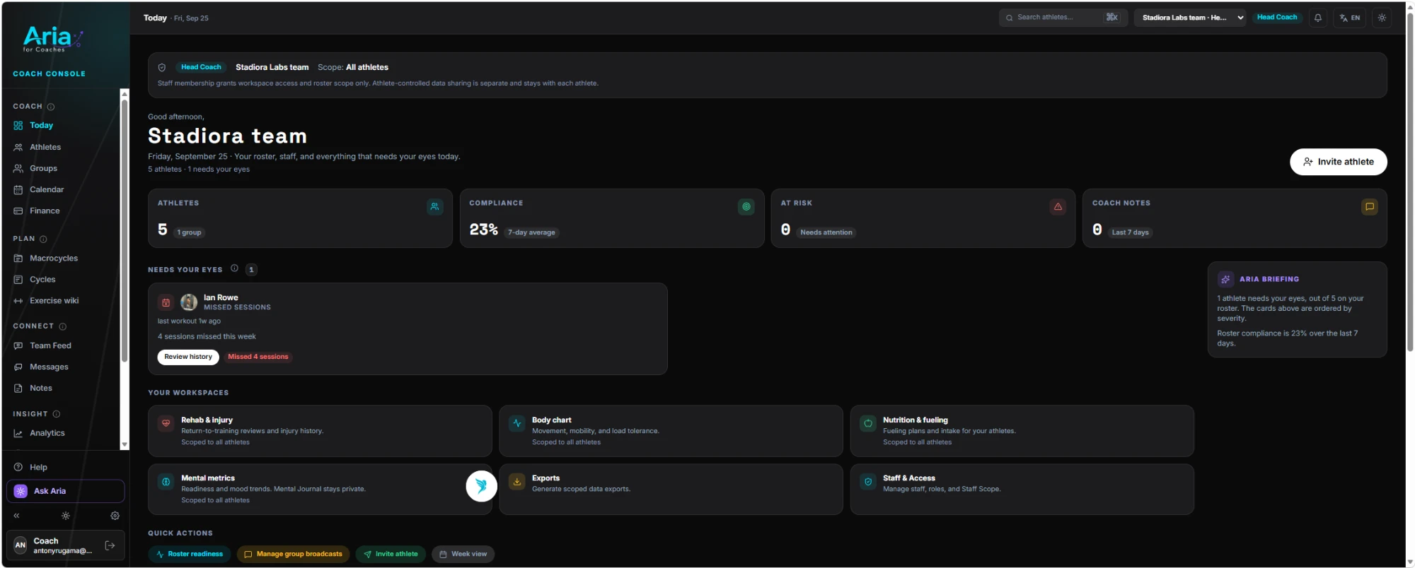The width and height of the screenshot is (1415, 568).
Task: Open the EN language selector
Action: (1350, 18)
